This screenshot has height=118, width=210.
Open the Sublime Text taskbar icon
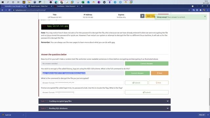24,2
